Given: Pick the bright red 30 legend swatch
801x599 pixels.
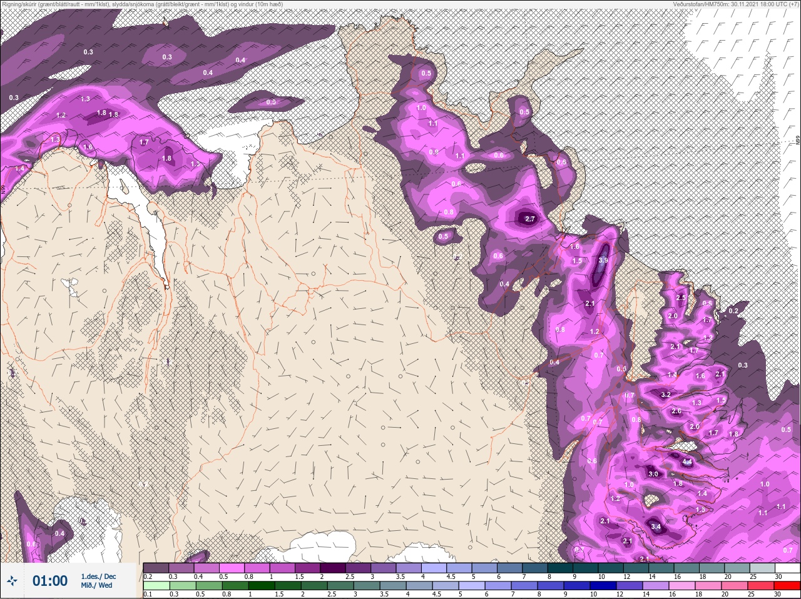Looking at the screenshot, I should click(x=787, y=586).
